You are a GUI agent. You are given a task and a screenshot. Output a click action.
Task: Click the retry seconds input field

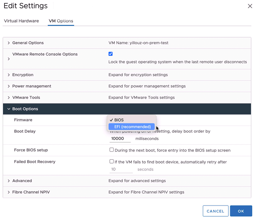tap(121, 169)
